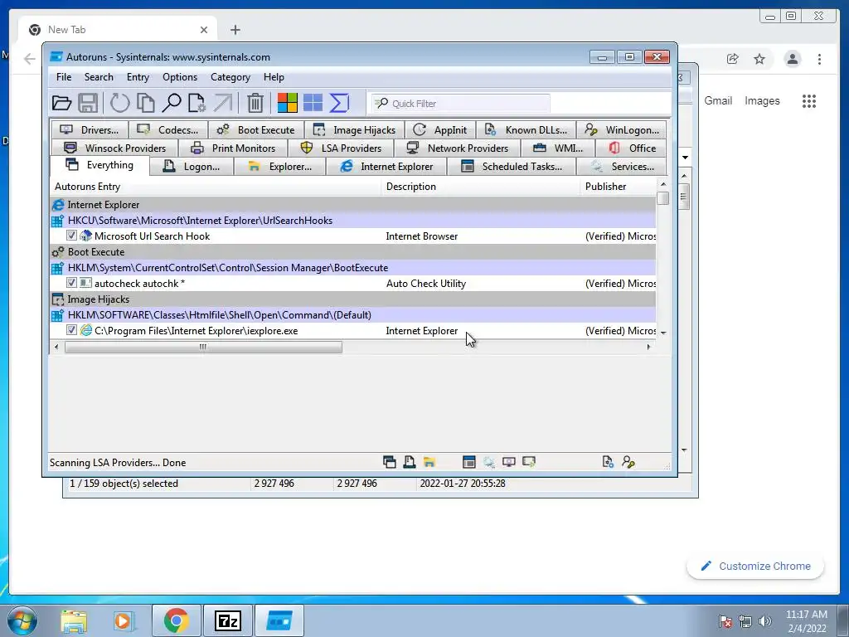Open the Options menu
Image resolution: width=849 pixels, height=637 pixels.
(x=180, y=77)
